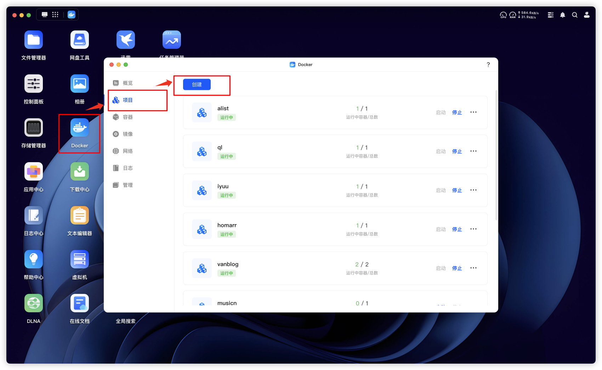
Task: Launch the 虚拟机 desktop icon
Action: pyautogui.click(x=80, y=259)
